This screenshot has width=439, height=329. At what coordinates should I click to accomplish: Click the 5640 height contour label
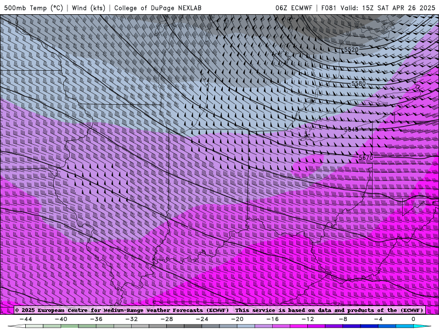coord(351,129)
